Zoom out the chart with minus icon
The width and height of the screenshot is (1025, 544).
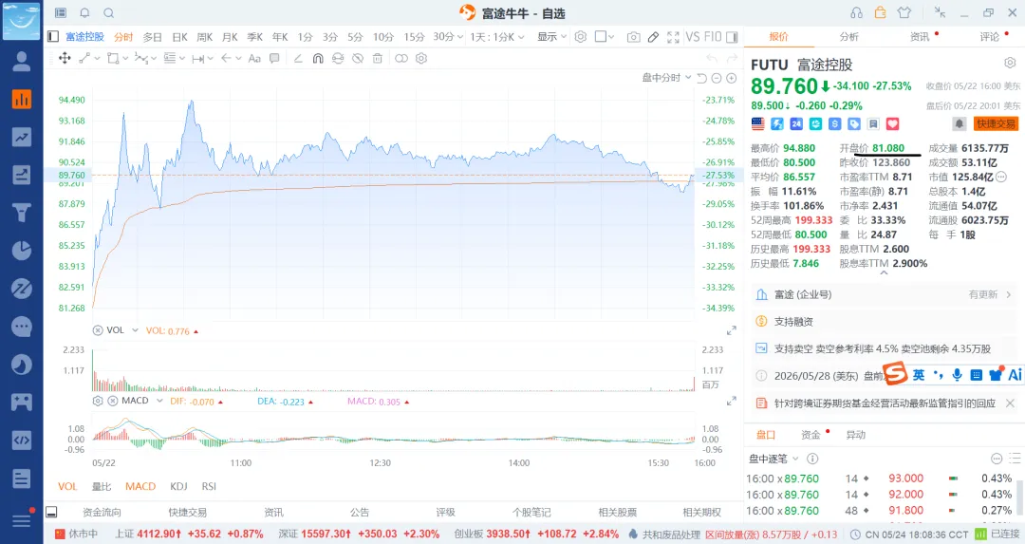tap(717, 79)
